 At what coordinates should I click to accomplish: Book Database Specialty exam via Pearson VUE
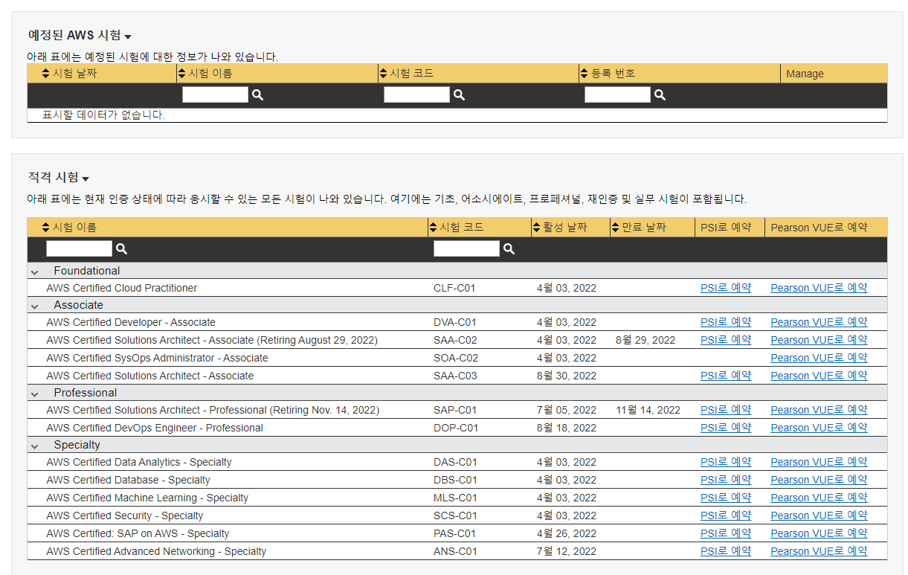pyautogui.click(x=819, y=480)
